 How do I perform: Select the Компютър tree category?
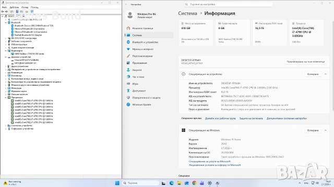click(x=16, y=76)
